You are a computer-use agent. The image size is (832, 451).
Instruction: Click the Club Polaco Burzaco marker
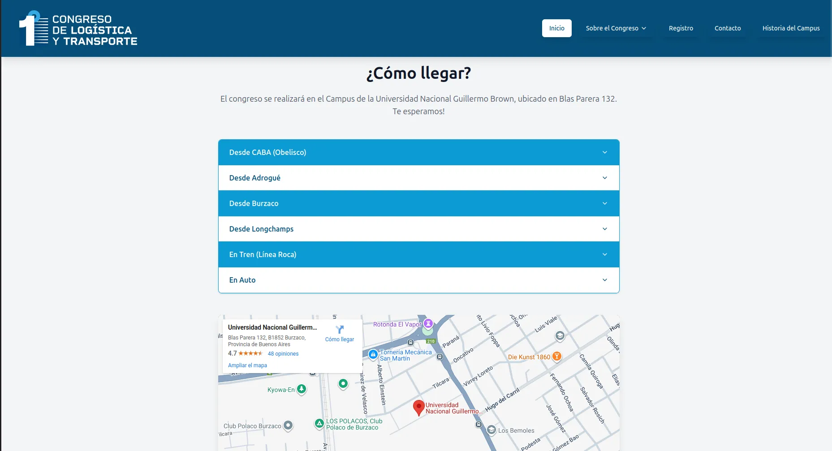(x=288, y=425)
